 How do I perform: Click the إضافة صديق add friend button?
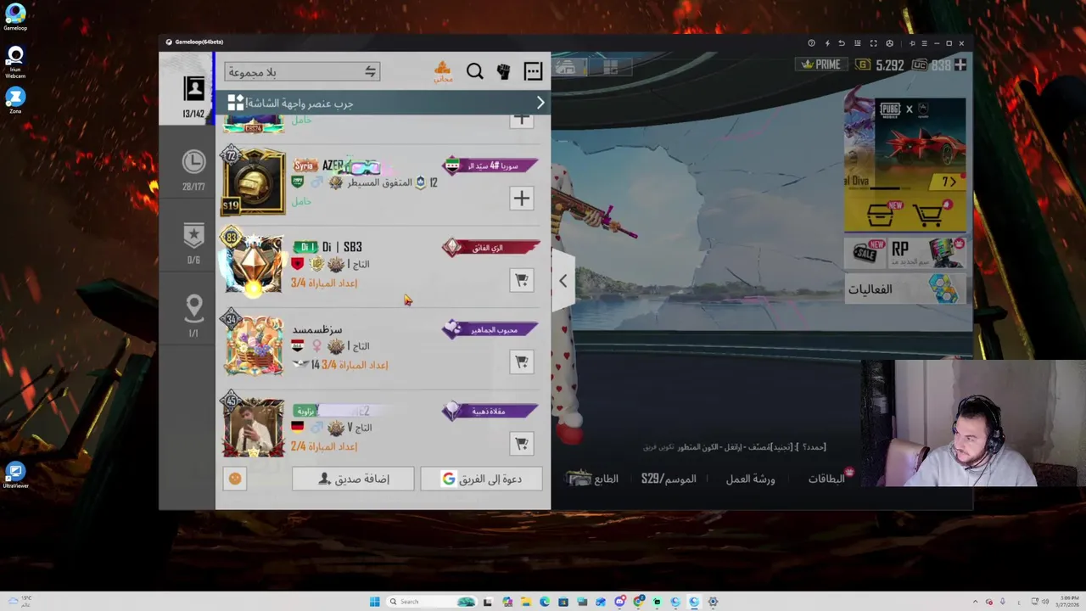pyautogui.click(x=353, y=479)
